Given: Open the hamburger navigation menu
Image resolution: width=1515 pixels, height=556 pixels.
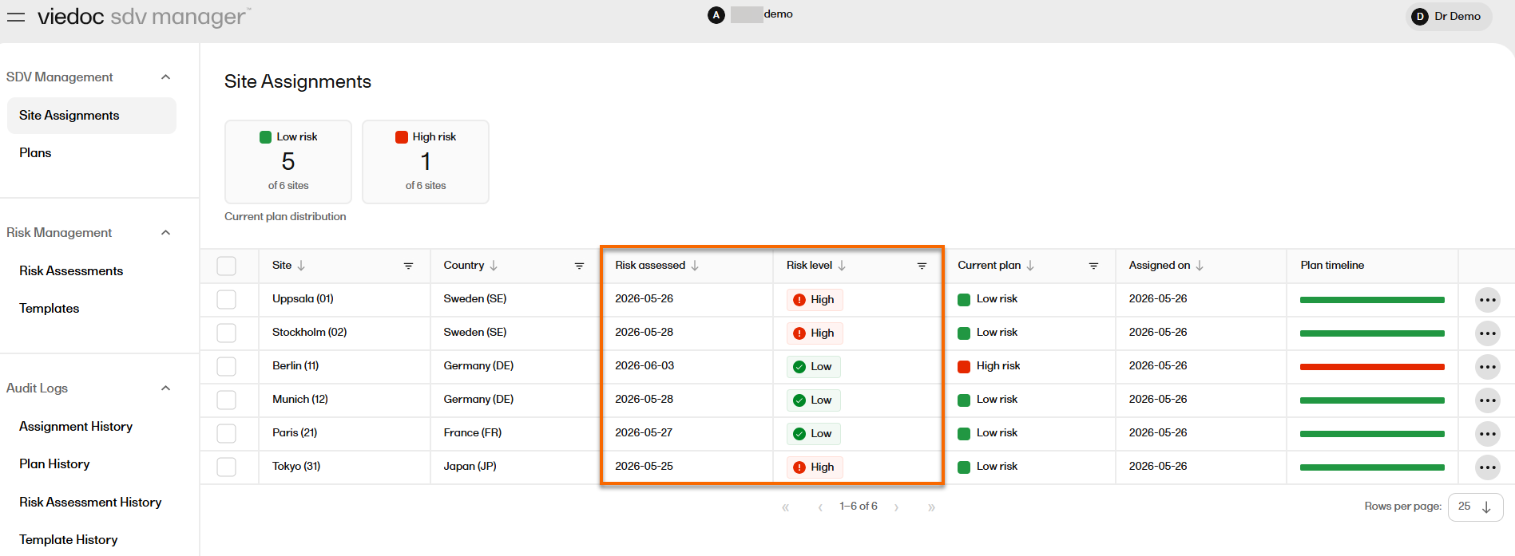Looking at the screenshot, I should (16, 17).
